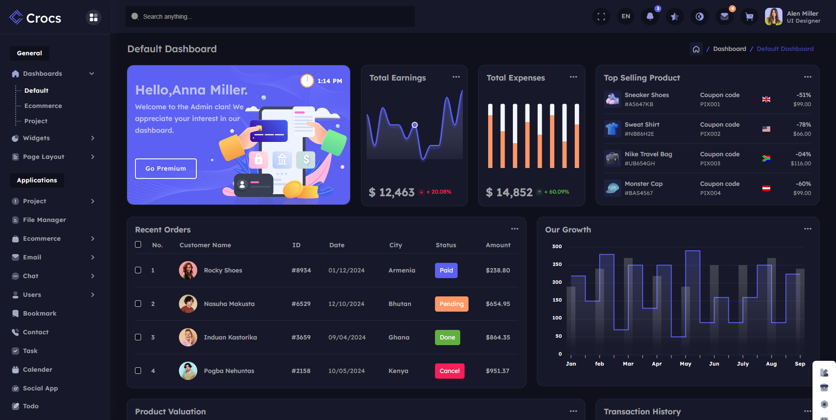Go to File Manager in sidebar
Image resolution: width=836 pixels, height=420 pixels.
(x=44, y=220)
